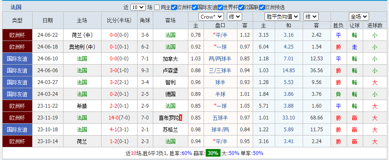This screenshot has height=160, width=389.
Task: Toggle the 同主 checkbox
Action: 157,8
